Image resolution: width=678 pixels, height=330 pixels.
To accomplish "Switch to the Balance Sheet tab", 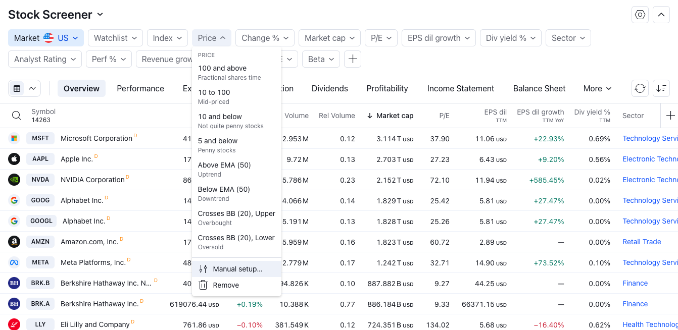I will (540, 88).
